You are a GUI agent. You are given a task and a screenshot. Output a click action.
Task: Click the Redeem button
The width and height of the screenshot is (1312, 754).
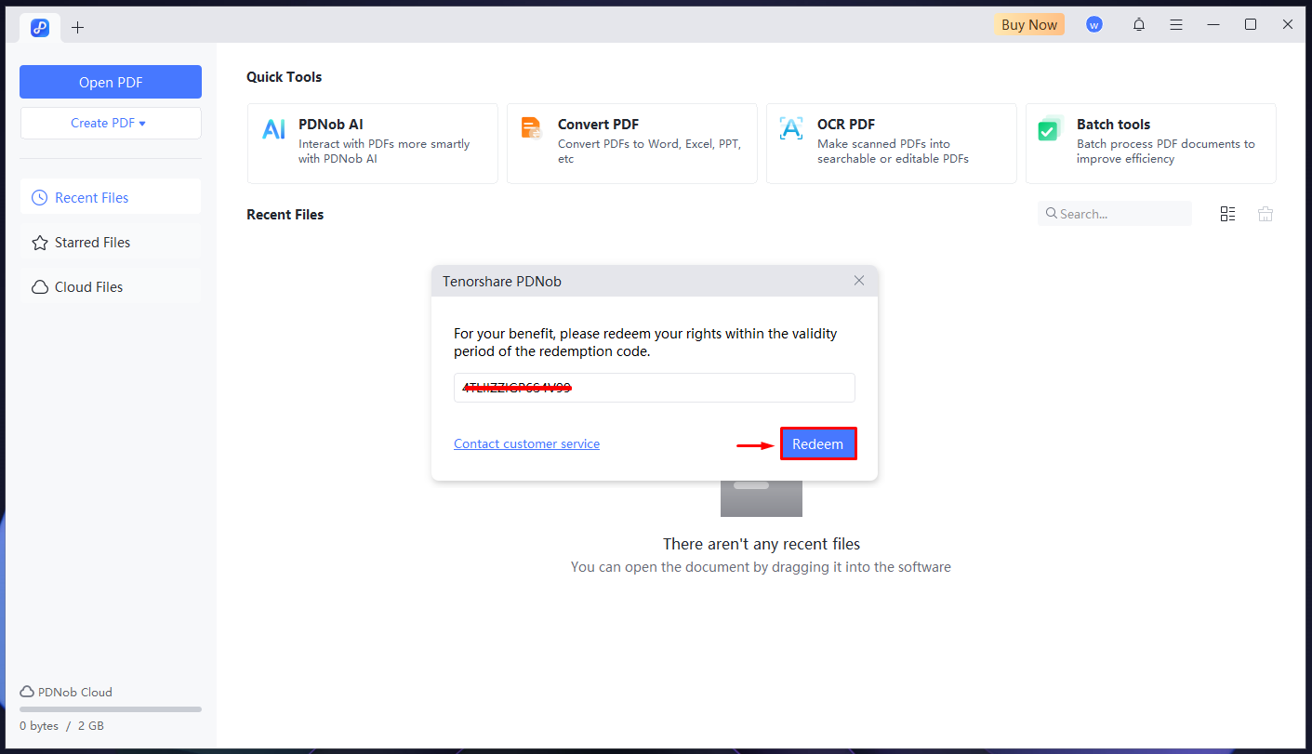coord(818,443)
